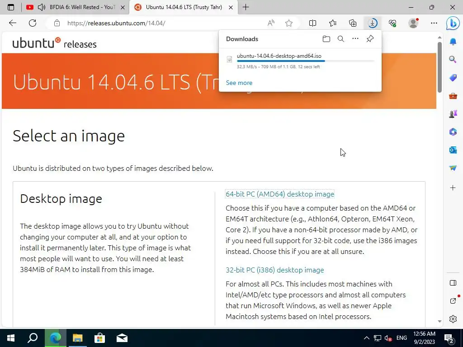Go back to the previous page
463x347 pixels.
(12, 23)
